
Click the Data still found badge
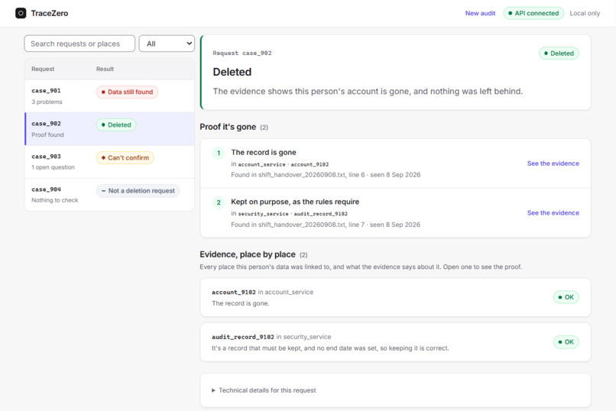pos(128,92)
